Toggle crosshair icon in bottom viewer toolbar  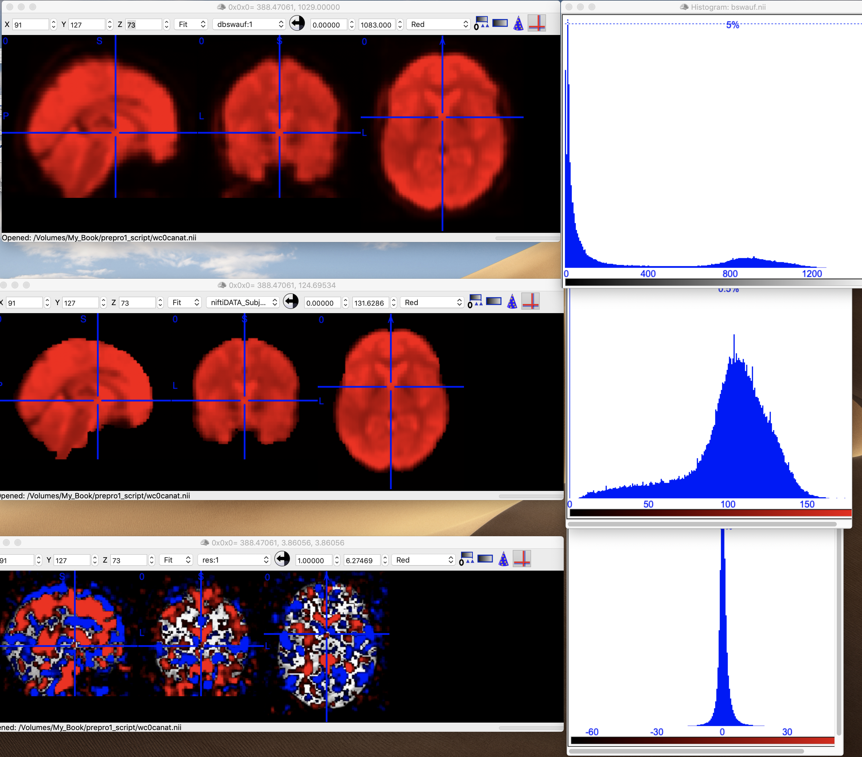tap(522, 559)
